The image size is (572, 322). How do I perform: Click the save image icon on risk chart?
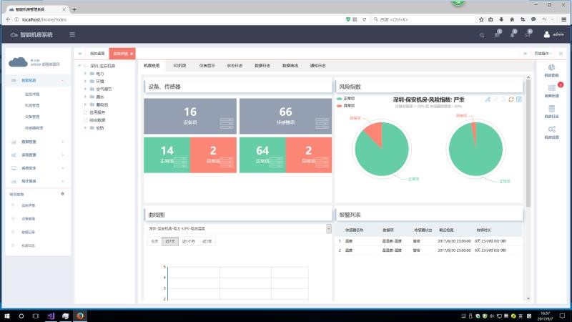pos(519,99)
